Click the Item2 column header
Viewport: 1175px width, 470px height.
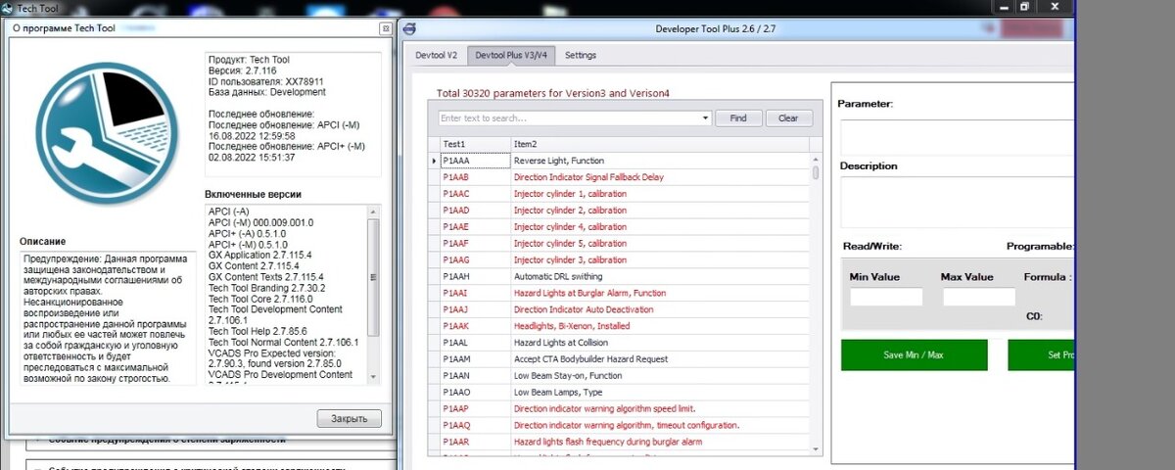(660, 144)
